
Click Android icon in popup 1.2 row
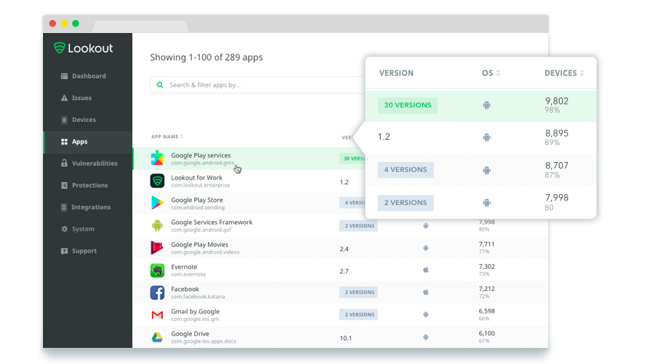487,137
